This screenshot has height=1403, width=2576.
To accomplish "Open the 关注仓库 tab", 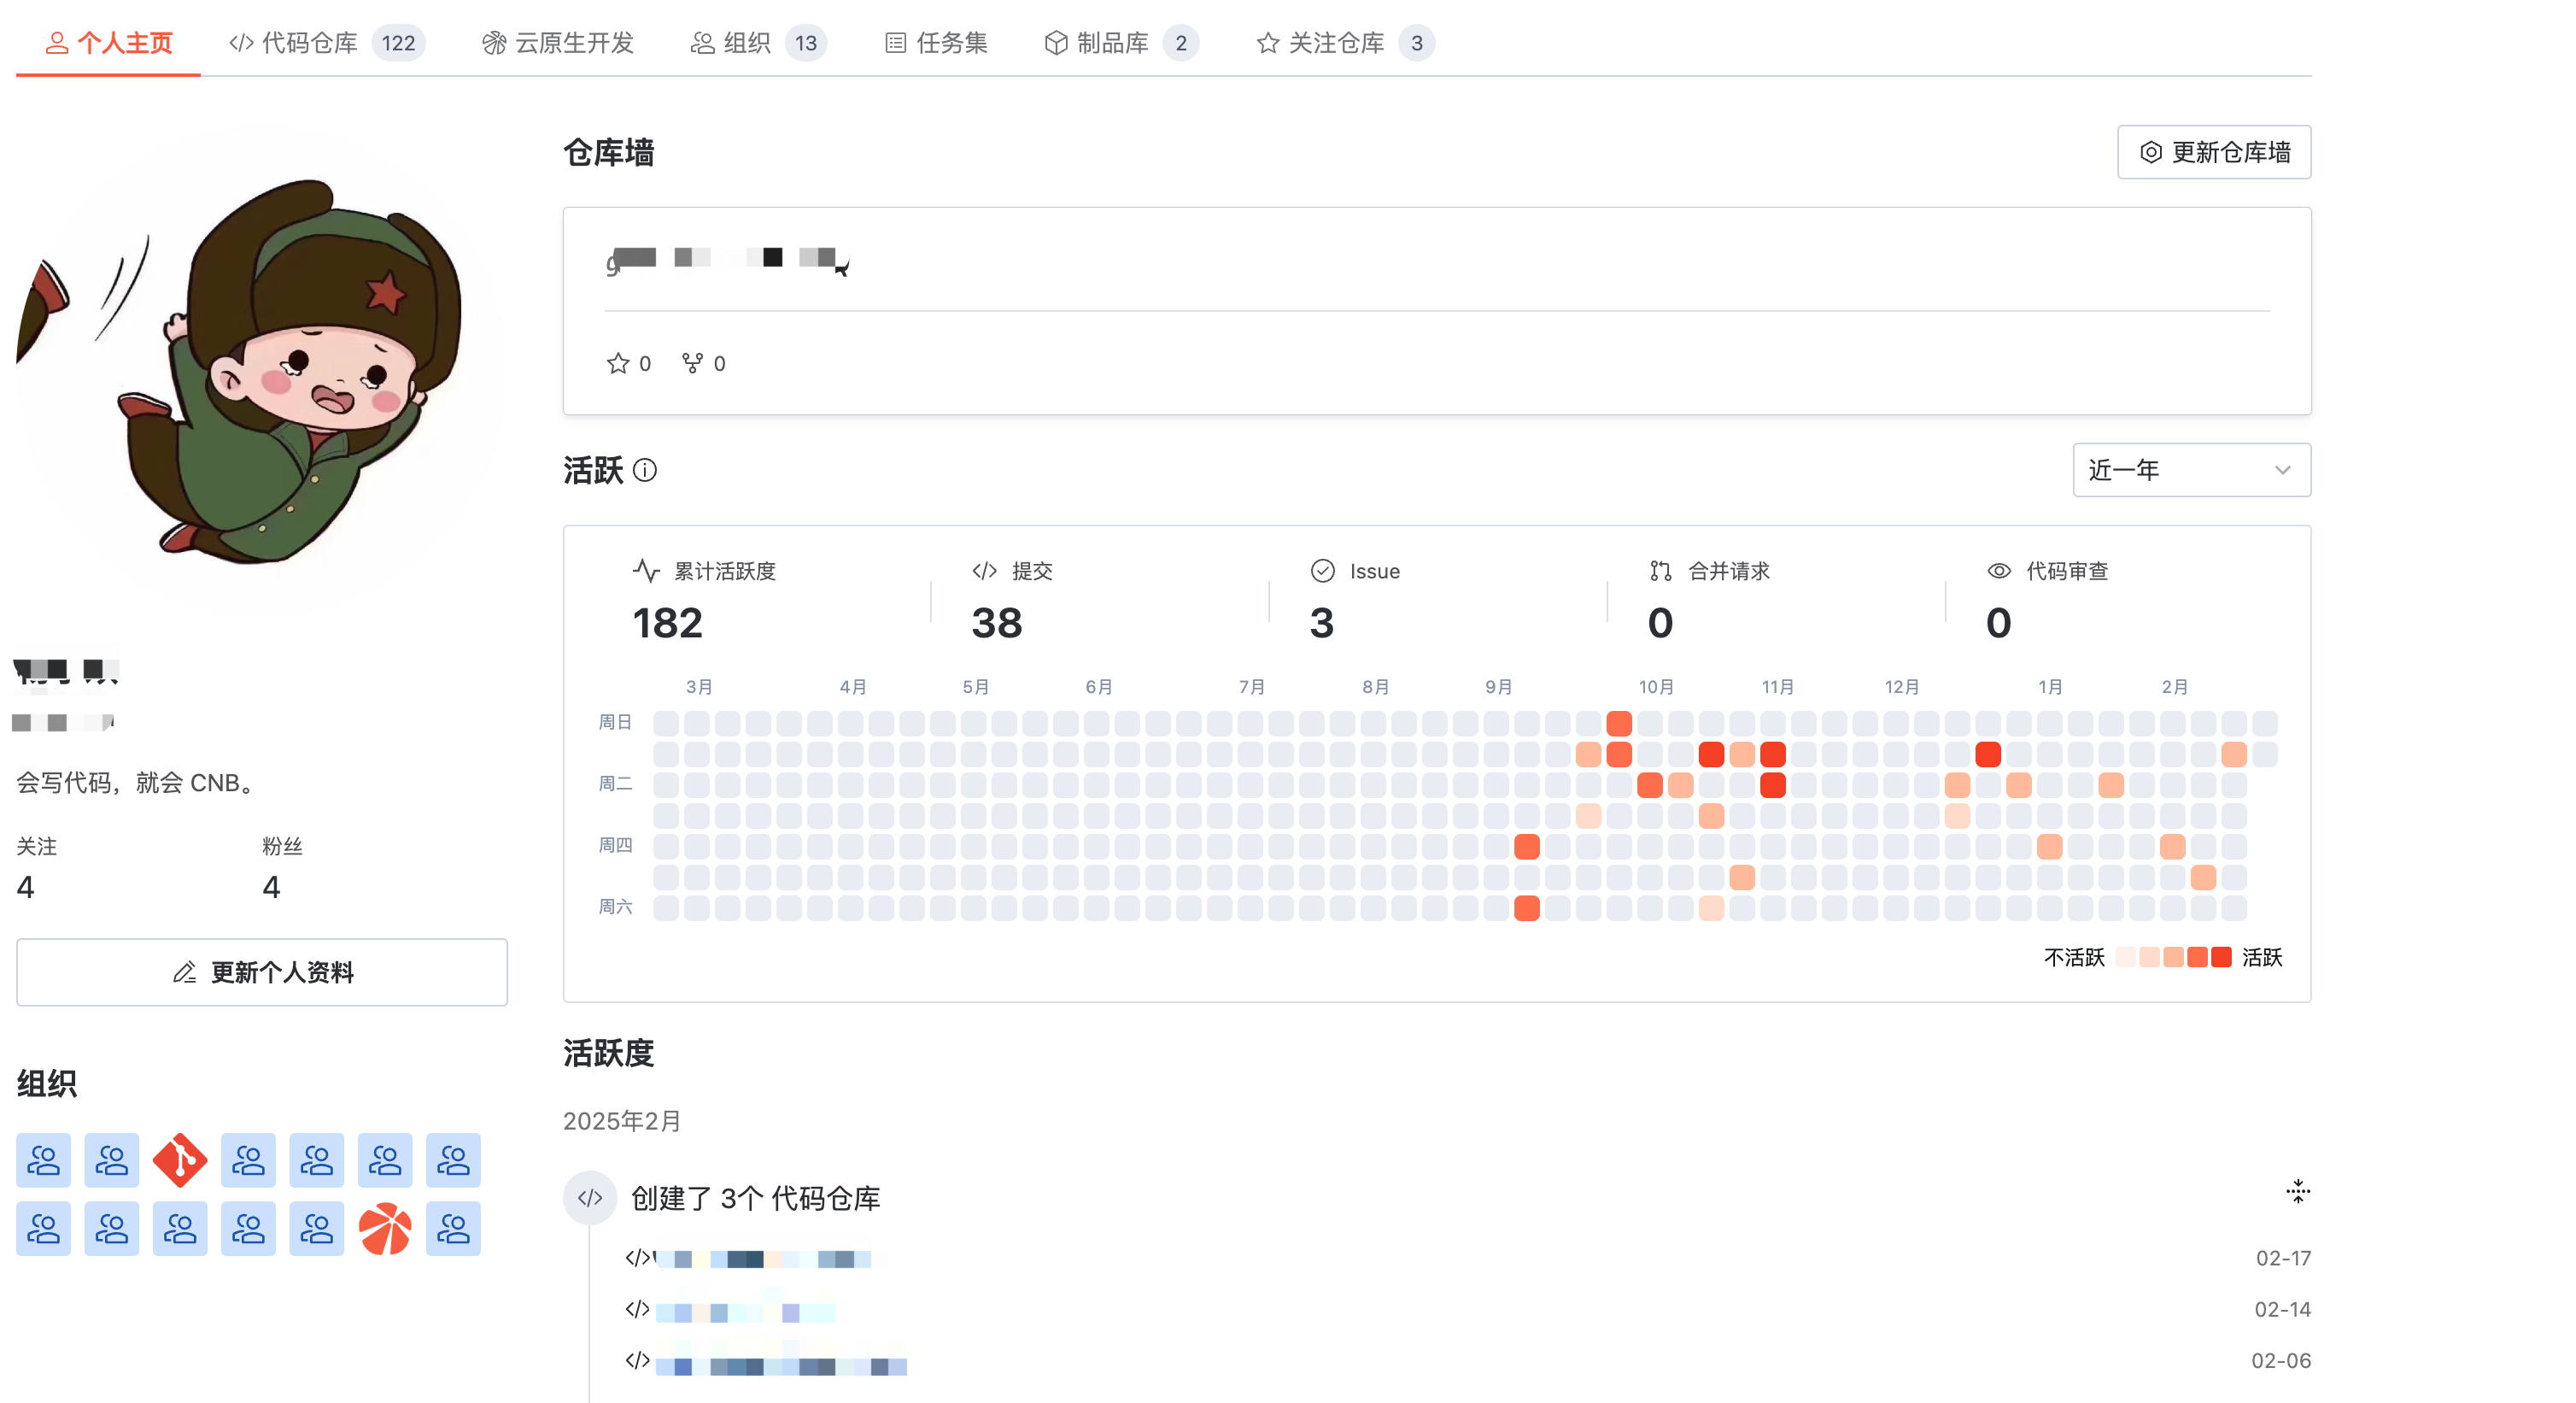I will click(1345, 43).
